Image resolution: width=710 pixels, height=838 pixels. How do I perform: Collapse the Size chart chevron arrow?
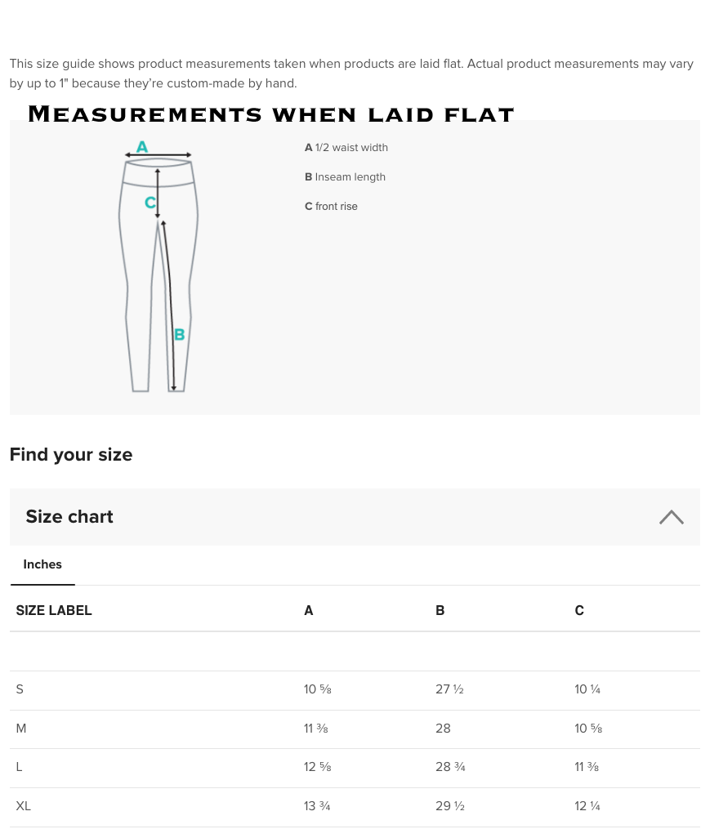click(671, 517)
